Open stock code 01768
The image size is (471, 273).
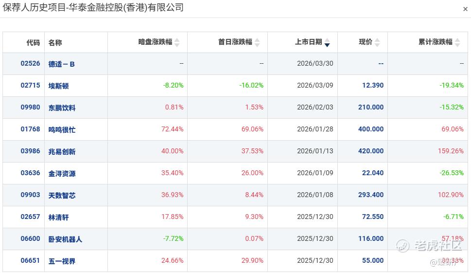tap(30, 129)
